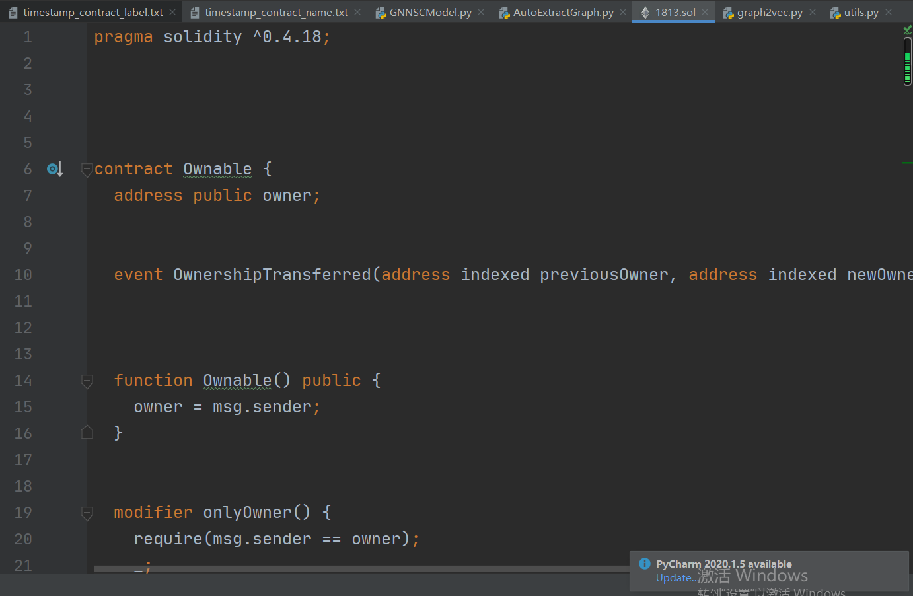Collapse the contract Ownable block
913x596 pixels.
click(87, 169)
